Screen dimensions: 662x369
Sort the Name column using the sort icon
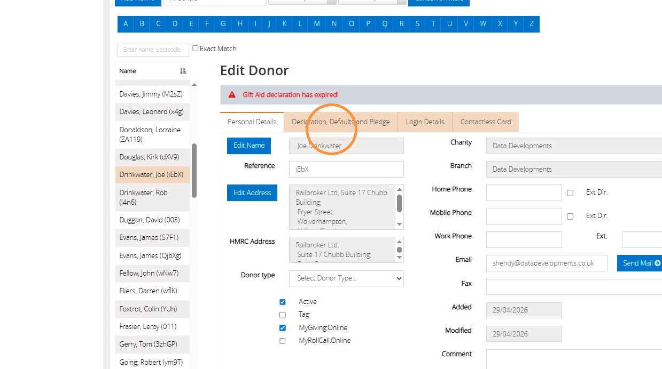tap(183, 71)
